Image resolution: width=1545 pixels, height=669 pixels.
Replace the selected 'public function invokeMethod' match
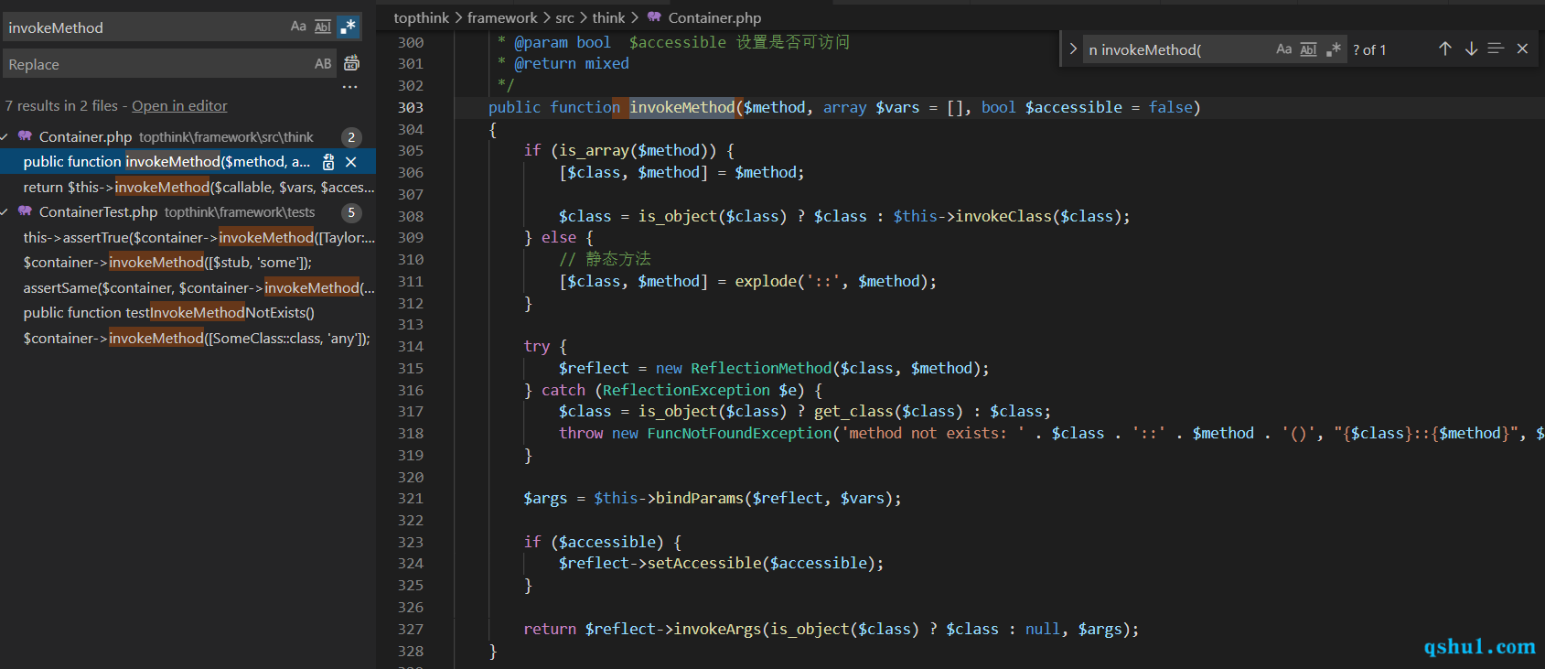tap(328, 162)
